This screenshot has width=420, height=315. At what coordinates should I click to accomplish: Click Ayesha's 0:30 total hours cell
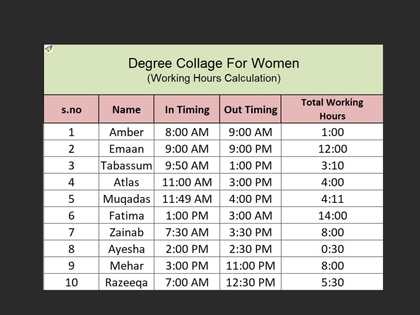332,249
